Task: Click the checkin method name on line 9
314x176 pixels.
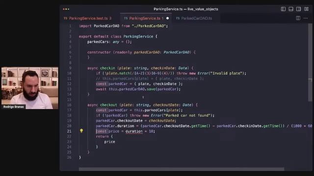Action: pos(107,68)
